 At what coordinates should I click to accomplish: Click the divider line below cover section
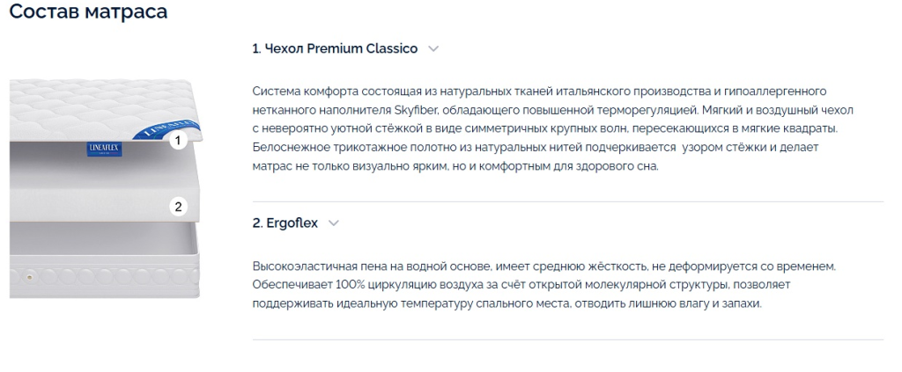(x=568, y=201)
